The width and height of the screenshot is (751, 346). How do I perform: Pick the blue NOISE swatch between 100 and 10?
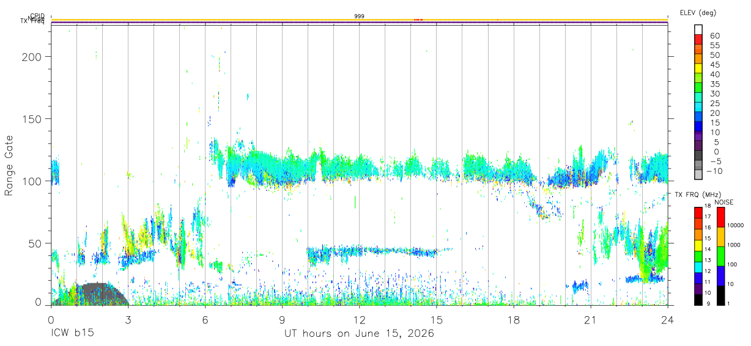pos(721,275)
